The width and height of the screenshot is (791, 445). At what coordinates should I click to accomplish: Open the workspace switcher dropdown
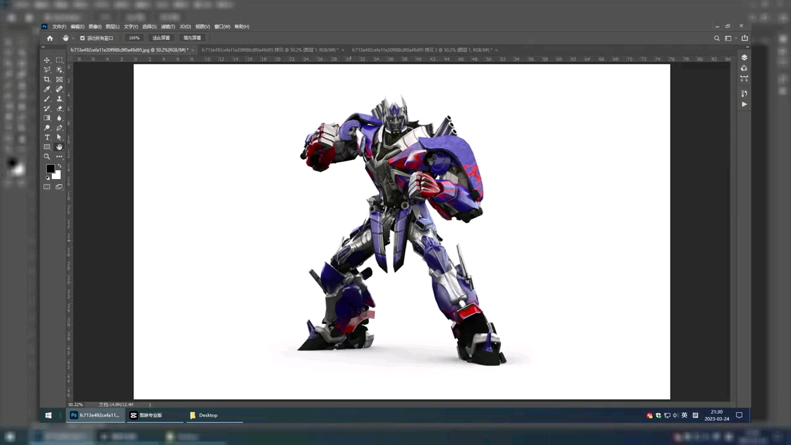click(730, 38)
